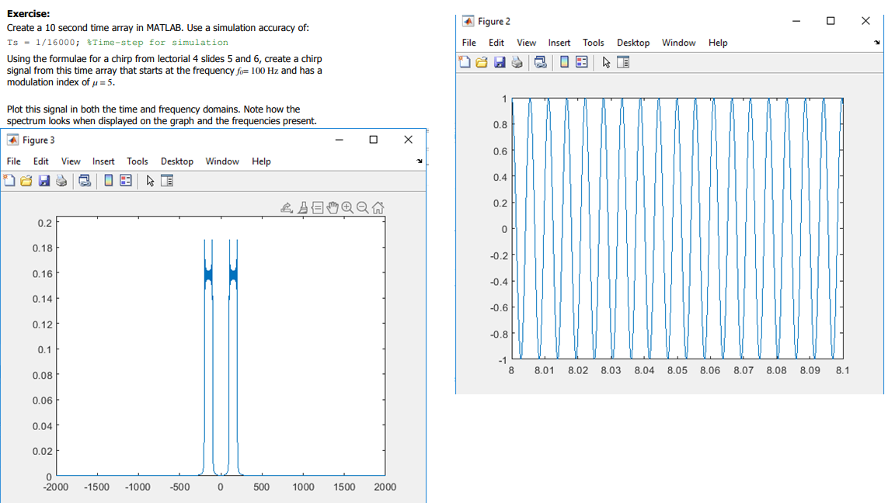The height and width of the screenshot is (503, 895).
Task: Open the View menu of Figure 3
Action: [71, 161]
